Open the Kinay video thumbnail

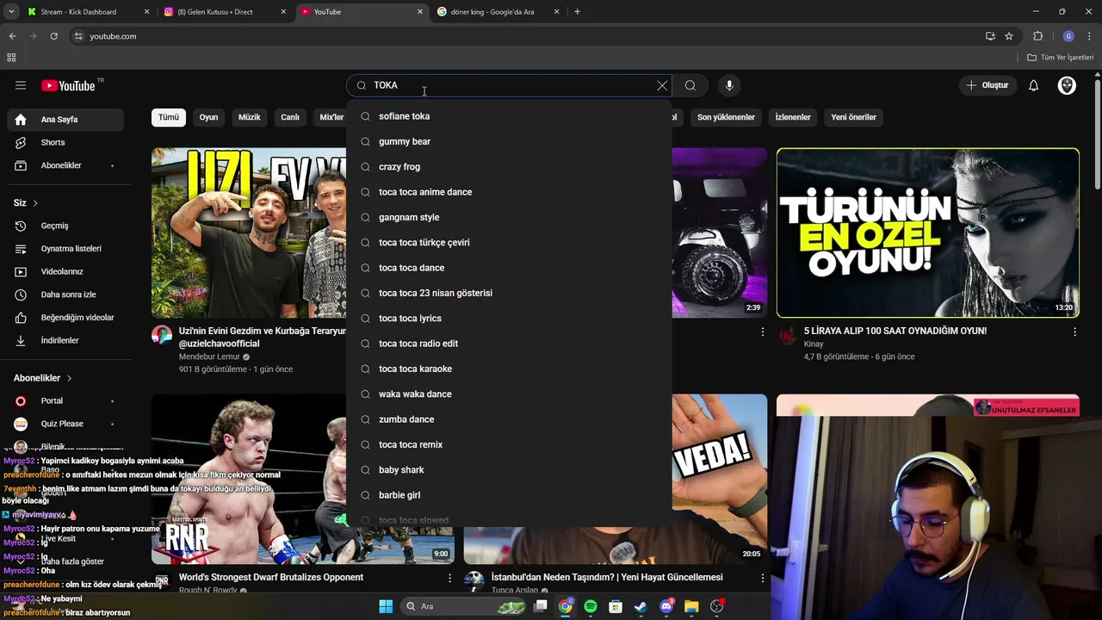[x=927, y=232]
